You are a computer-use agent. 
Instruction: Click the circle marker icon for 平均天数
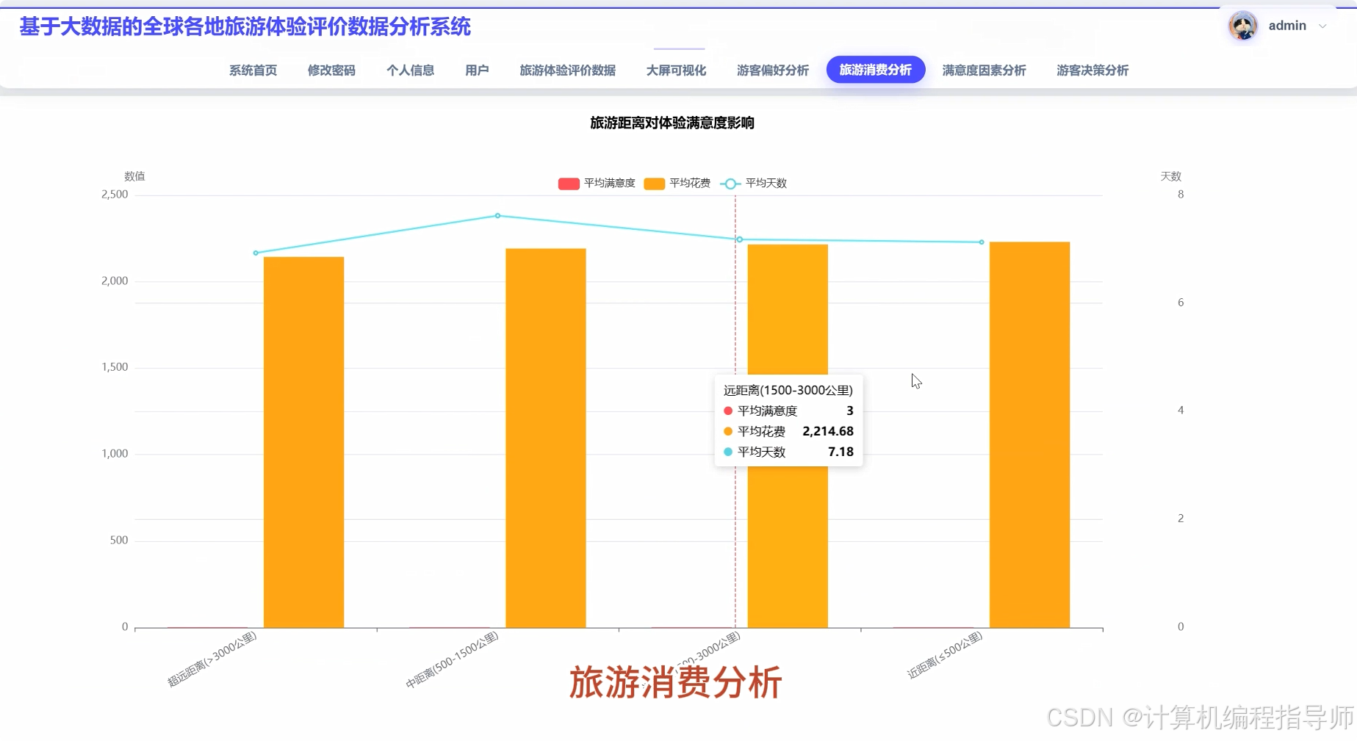click(x=730, y=183)
